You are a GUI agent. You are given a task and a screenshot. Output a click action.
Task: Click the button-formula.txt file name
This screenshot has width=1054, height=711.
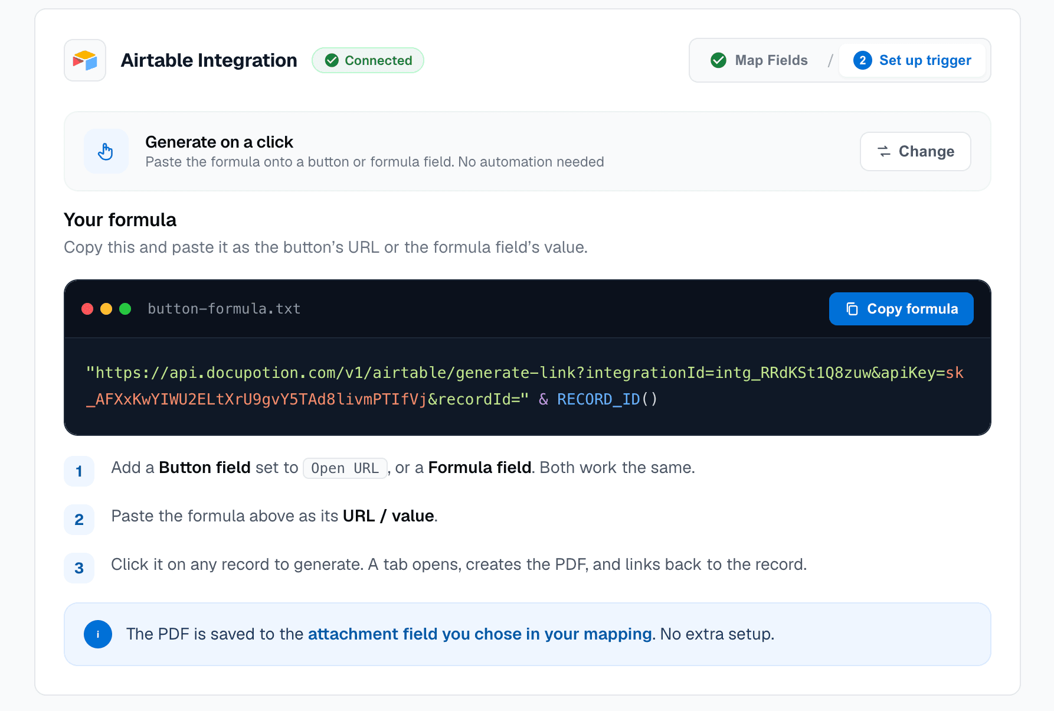(224, 309)
